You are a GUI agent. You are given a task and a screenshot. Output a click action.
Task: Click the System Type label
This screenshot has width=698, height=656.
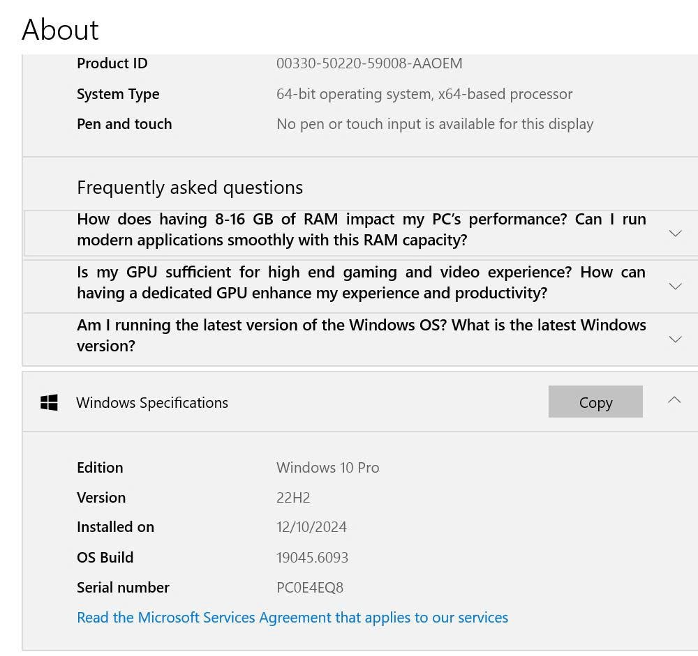(x=118, y=94)
